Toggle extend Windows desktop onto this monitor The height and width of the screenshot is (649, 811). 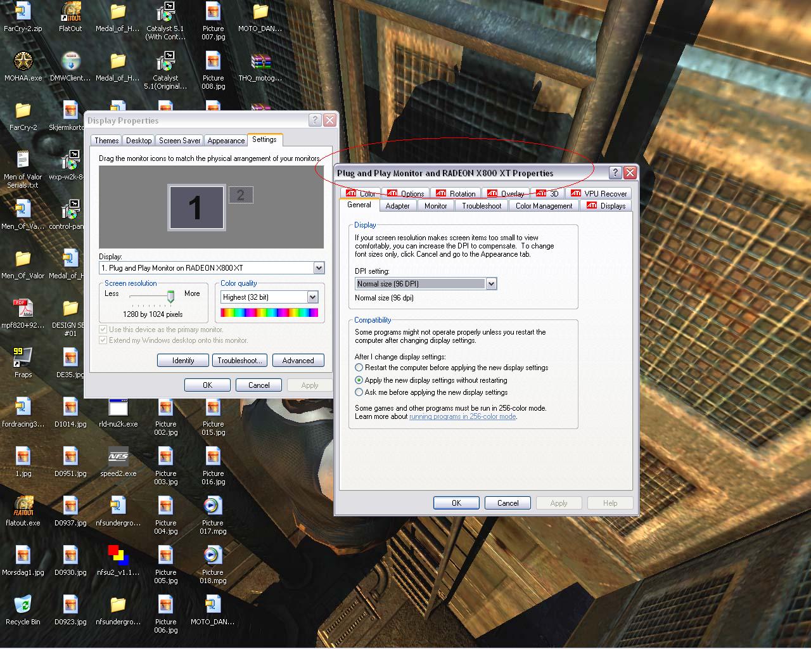click(x=103, y=340)
